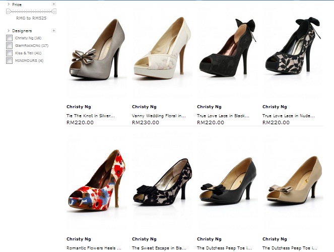Click Christy Ng brand above Tie The Knot

point(79,107)
